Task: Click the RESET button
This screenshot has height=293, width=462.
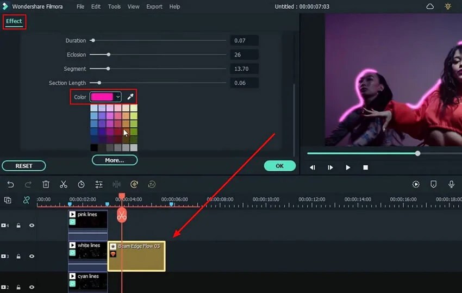Action: 24,166
